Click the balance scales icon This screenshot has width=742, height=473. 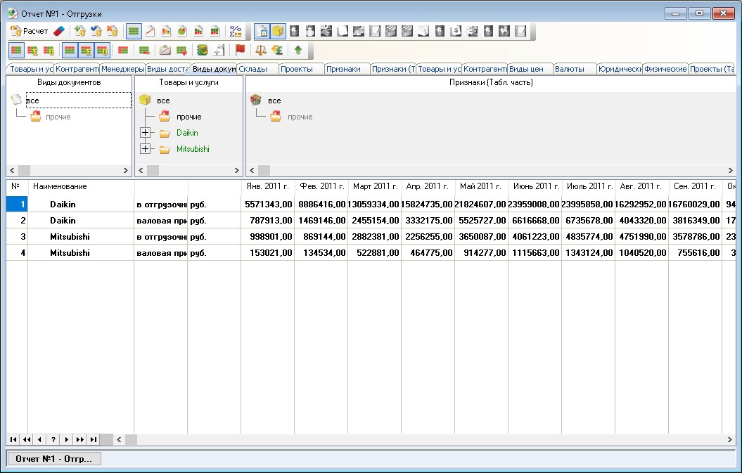[x=261, y=50]
